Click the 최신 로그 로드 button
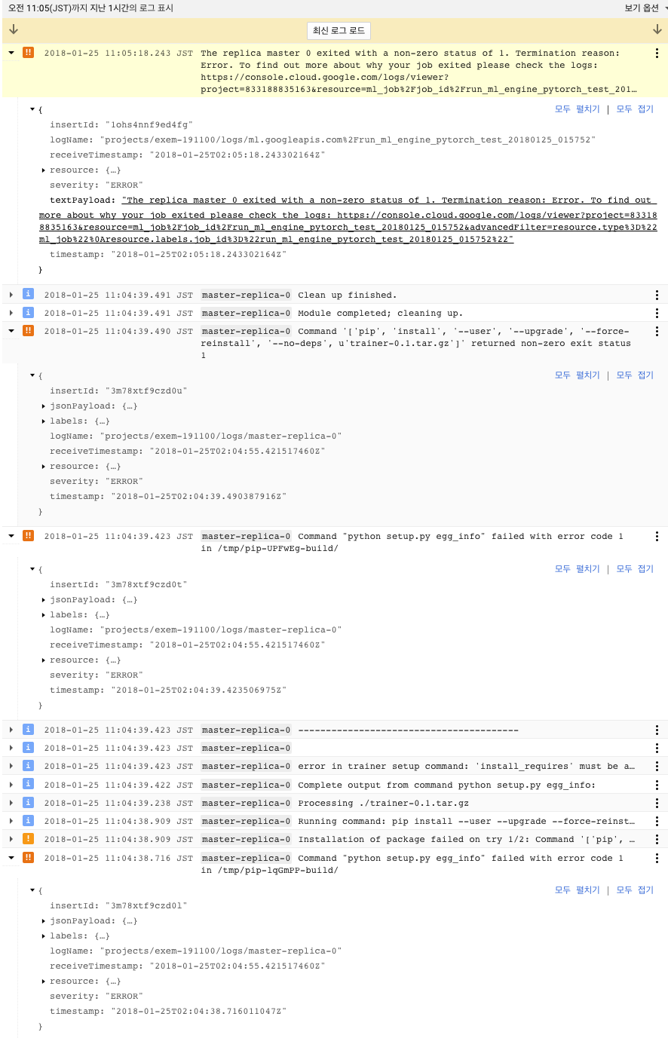Image resolution: width=668 pixels, height=1038 pixels. tap(339, 30)
